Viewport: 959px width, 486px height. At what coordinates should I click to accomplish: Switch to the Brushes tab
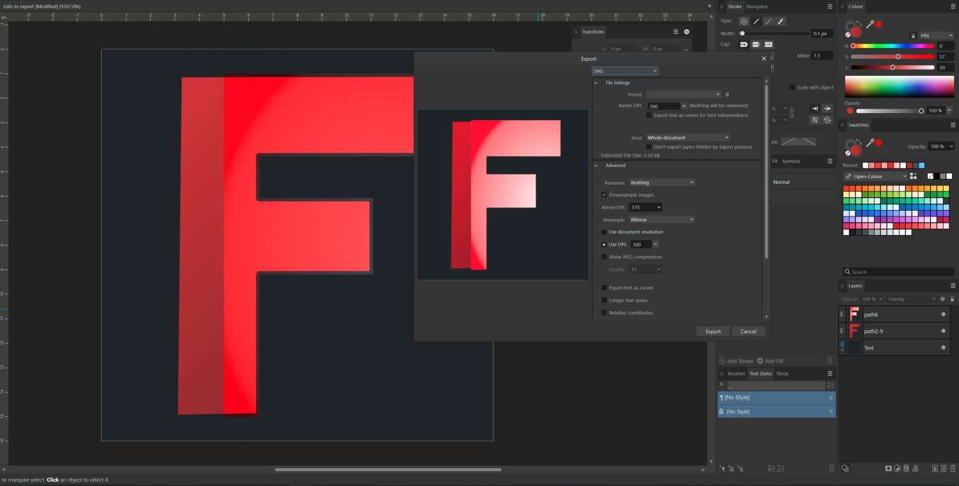pos(737,374)
